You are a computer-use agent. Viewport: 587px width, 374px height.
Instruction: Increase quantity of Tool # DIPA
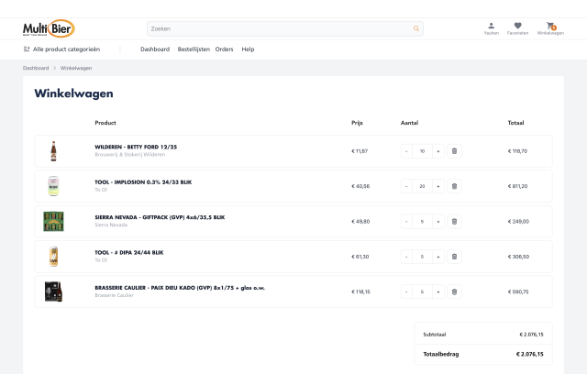(438, 257)
